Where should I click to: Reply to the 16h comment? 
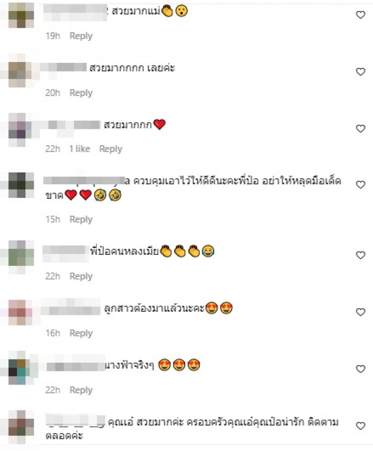click(81, 333)
